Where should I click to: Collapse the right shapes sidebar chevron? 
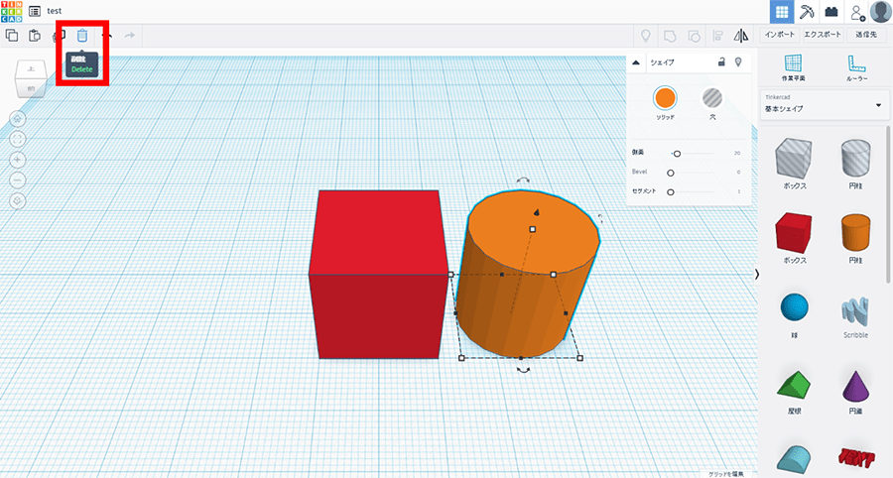[x=757, y=274]
